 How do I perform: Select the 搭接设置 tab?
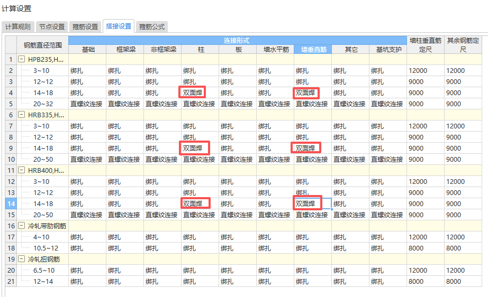119,26
